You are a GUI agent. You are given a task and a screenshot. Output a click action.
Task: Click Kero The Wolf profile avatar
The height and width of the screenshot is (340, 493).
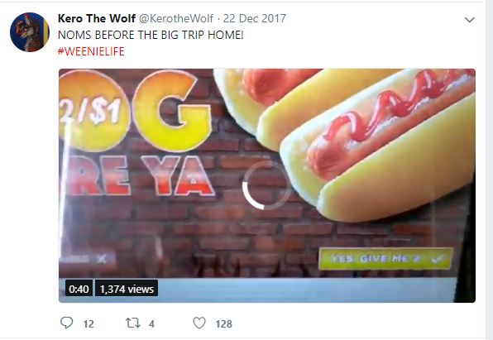point(30,32)
